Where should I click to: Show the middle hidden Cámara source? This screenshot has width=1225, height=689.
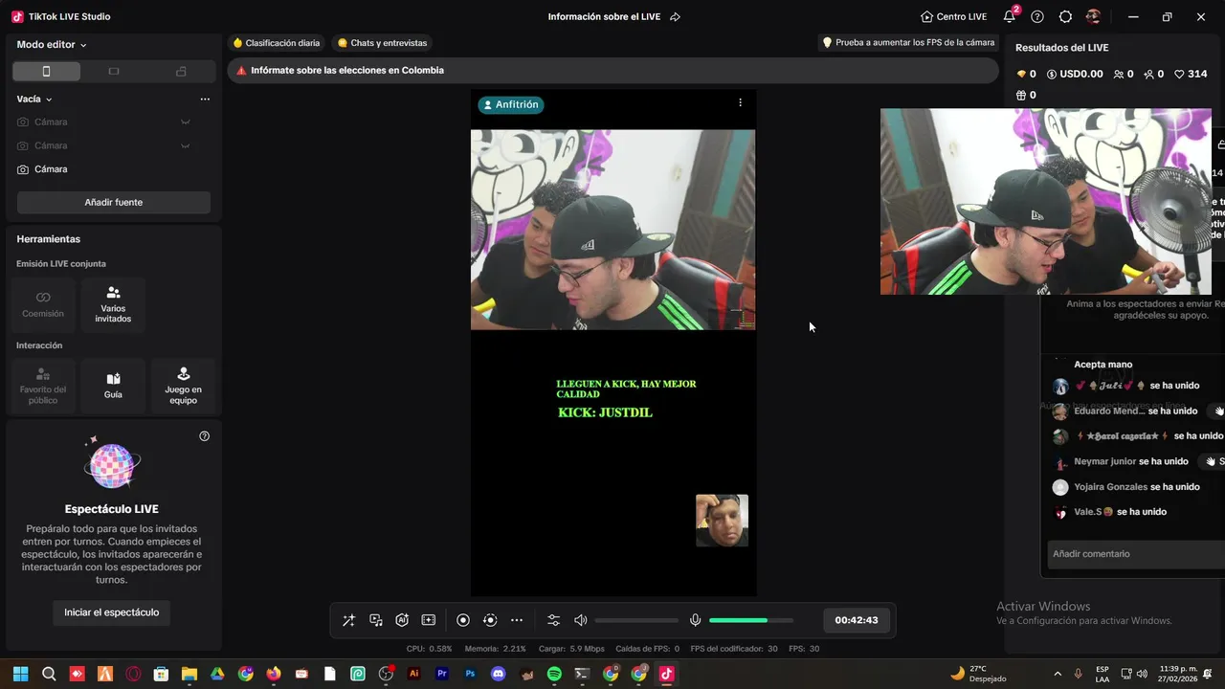pos(186,145)
